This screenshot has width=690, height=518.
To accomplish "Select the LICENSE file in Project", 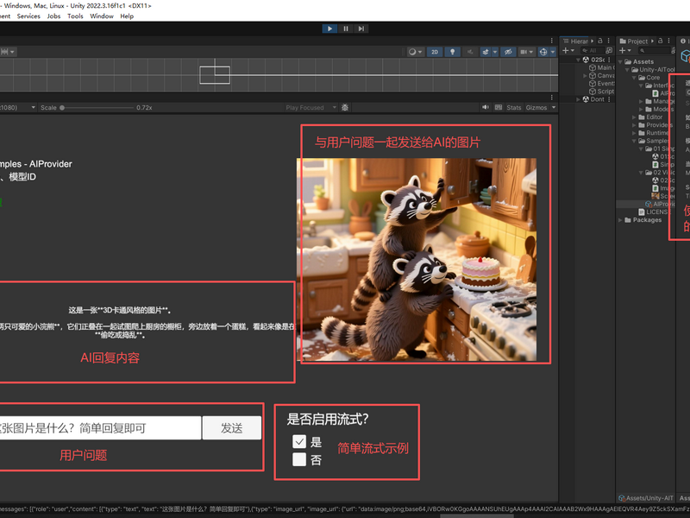I will [654, 212].
